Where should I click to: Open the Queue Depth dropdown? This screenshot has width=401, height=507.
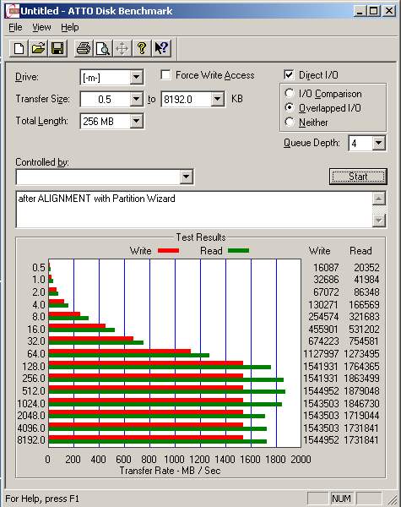[379, 143]
